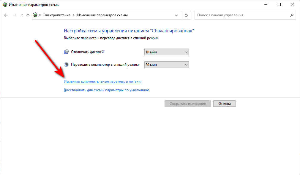
Task: Select the Изменение параметров схемы breadcrumb
Action: point(102,15)
